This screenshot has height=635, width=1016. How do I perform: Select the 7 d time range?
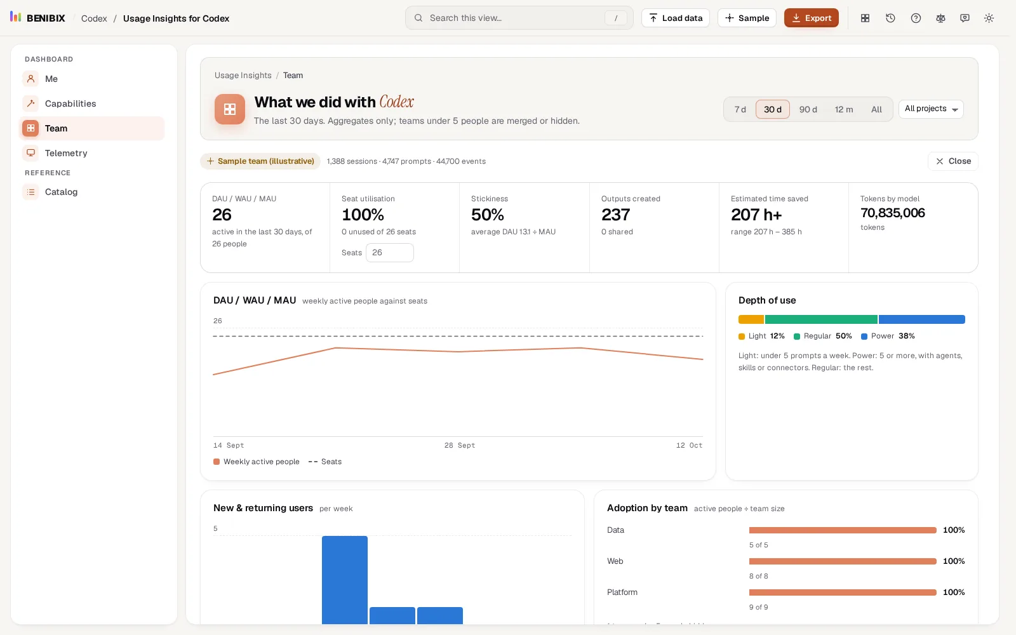tap(740, 109)
